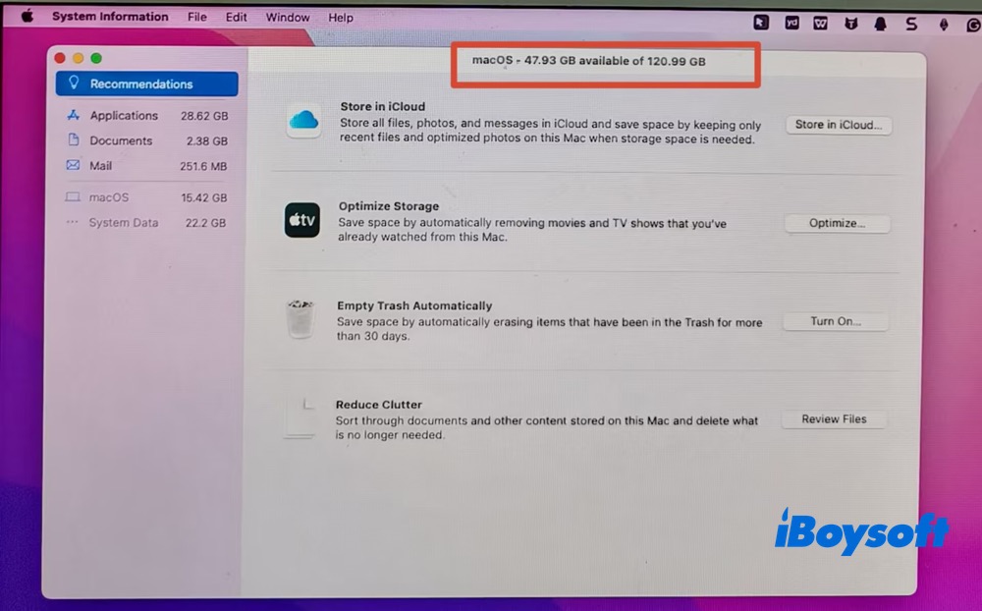
Task: Click the iCloud cloud icon
Action: click(x=303, y=120)
